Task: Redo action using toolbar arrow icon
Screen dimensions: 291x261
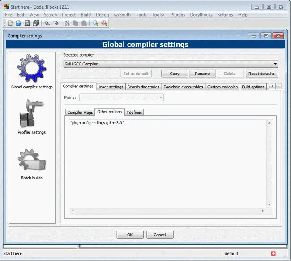Action: click(56, 23)
